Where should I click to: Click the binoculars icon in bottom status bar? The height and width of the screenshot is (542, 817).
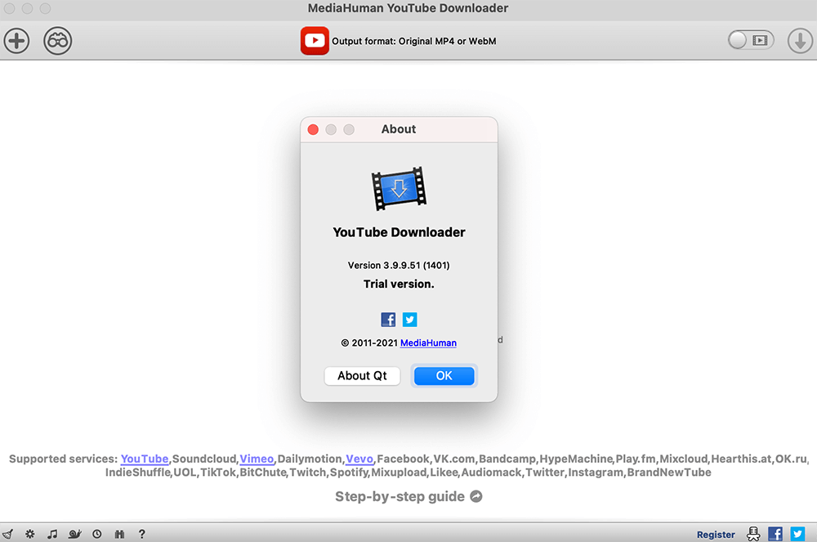click(x=119, y=534)
